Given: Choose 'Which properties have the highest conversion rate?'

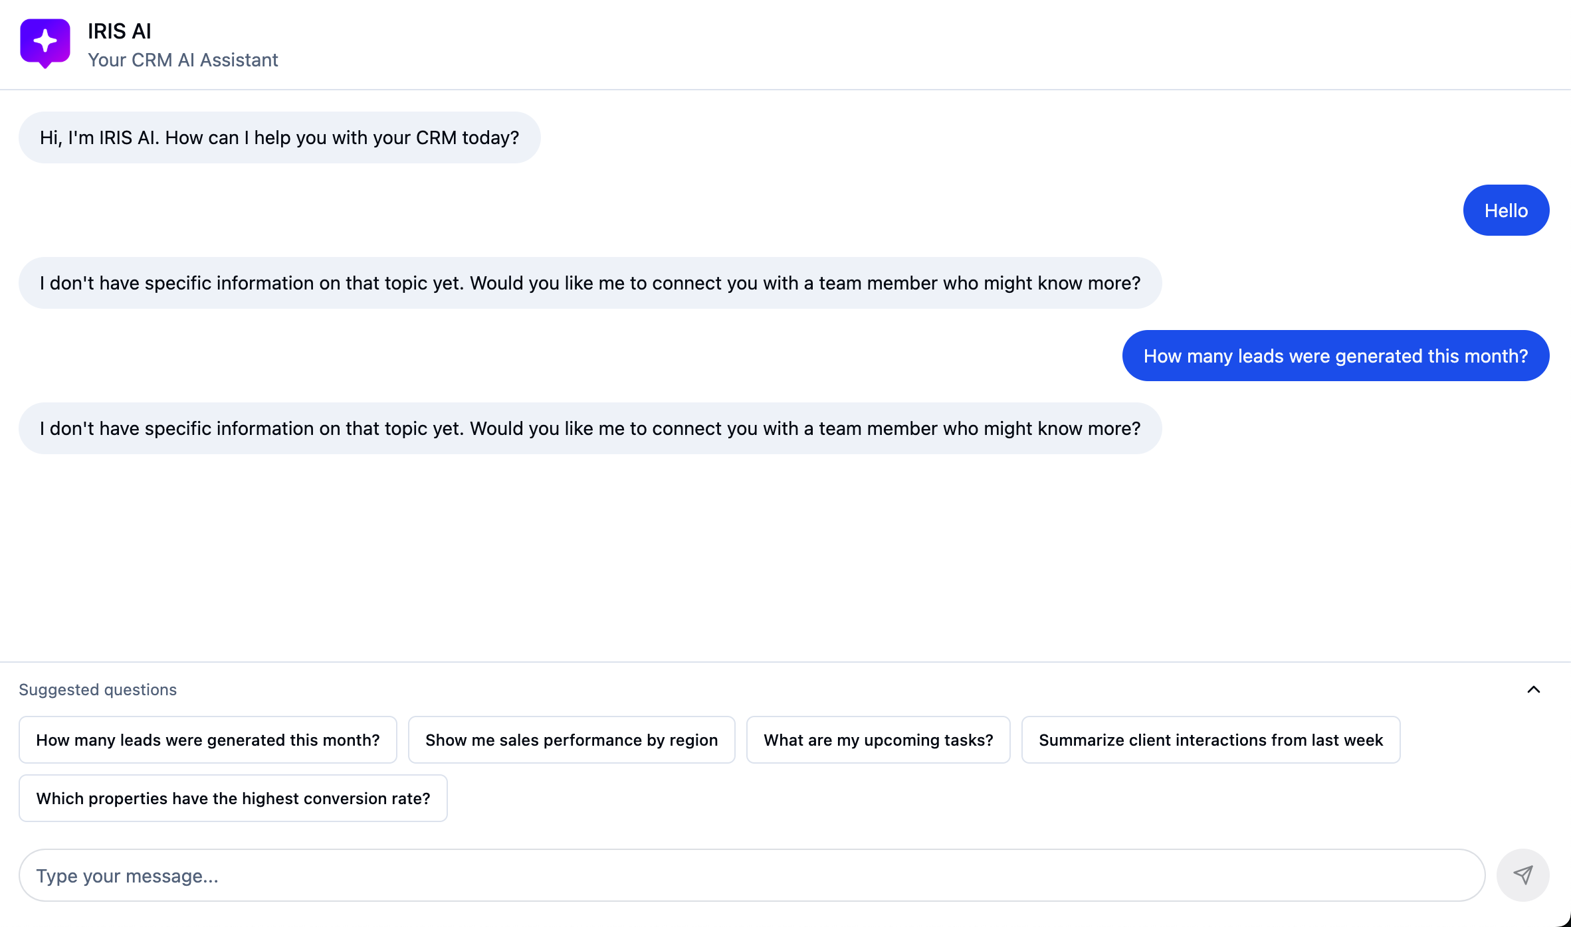Looking at the screenshot, I should (233, 798).
